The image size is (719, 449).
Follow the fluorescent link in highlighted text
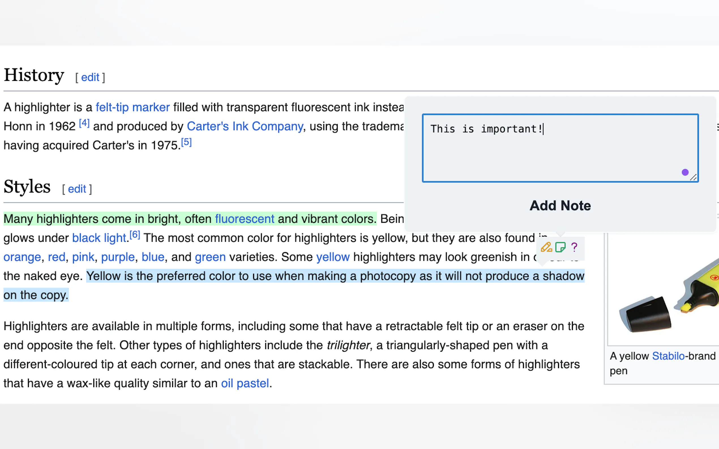[244, 219]
